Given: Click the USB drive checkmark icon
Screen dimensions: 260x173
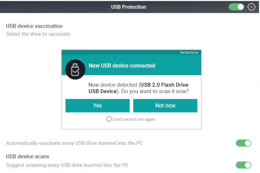Looking at the screenshot, I should point(75,70).
